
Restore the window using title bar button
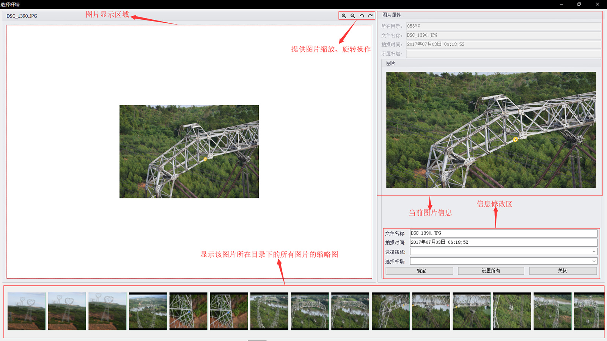(579, 4)
